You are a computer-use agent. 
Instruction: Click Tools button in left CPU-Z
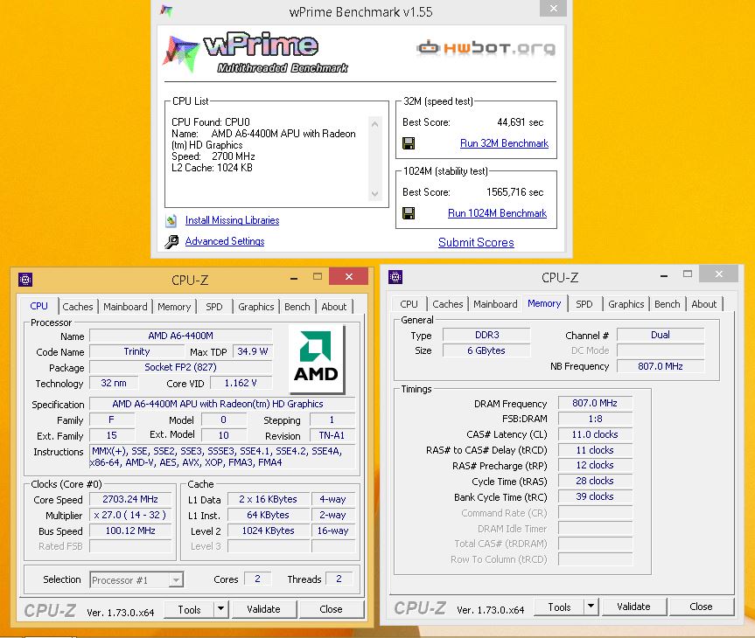click(189, 609)
